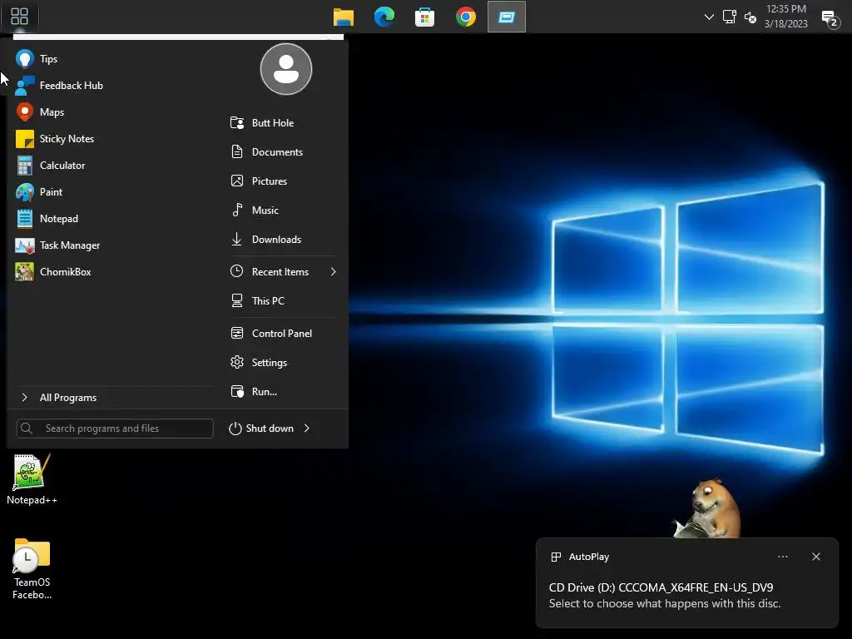Screen dimensions: 852x639
Task: Launch Task Manager icon
Action: pyautogui.click(x=24, y=245)
